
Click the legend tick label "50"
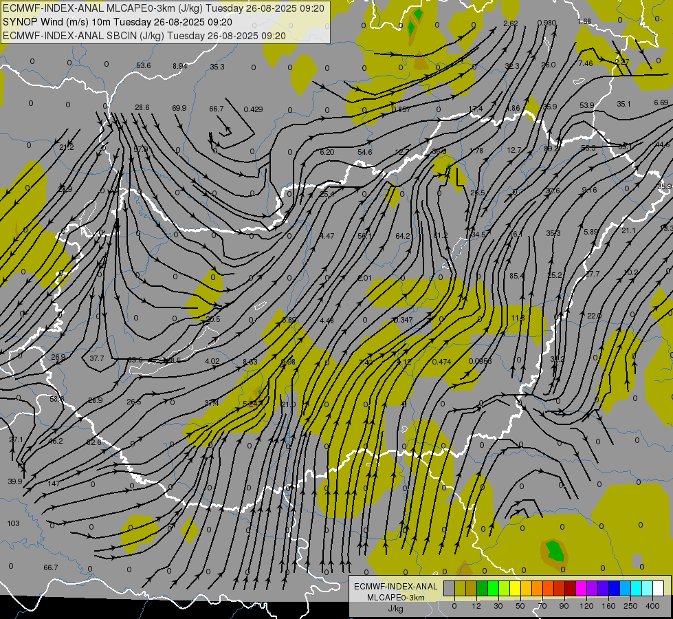(520, 606)
